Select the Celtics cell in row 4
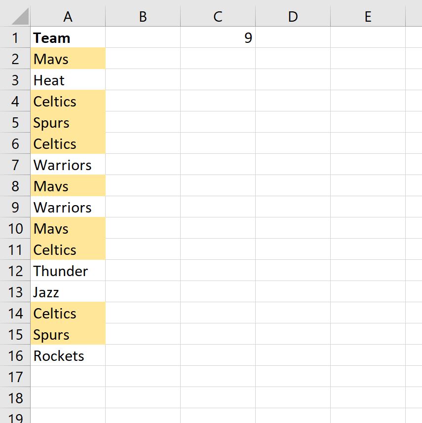Viewport: 422px width, 423px height. (68, 101)
